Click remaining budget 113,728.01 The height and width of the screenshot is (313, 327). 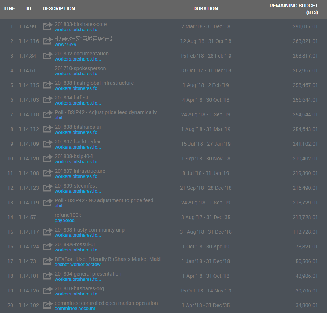click(x=305, y=232)
